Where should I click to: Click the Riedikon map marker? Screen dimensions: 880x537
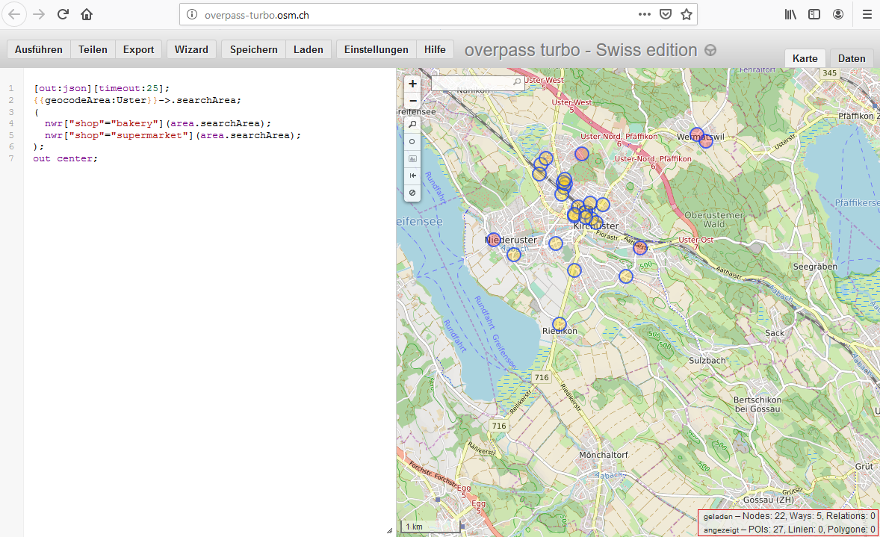click(560, 323)
